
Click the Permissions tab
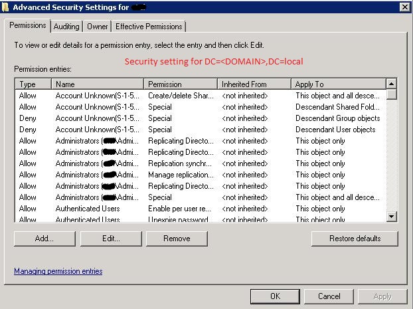27,26
